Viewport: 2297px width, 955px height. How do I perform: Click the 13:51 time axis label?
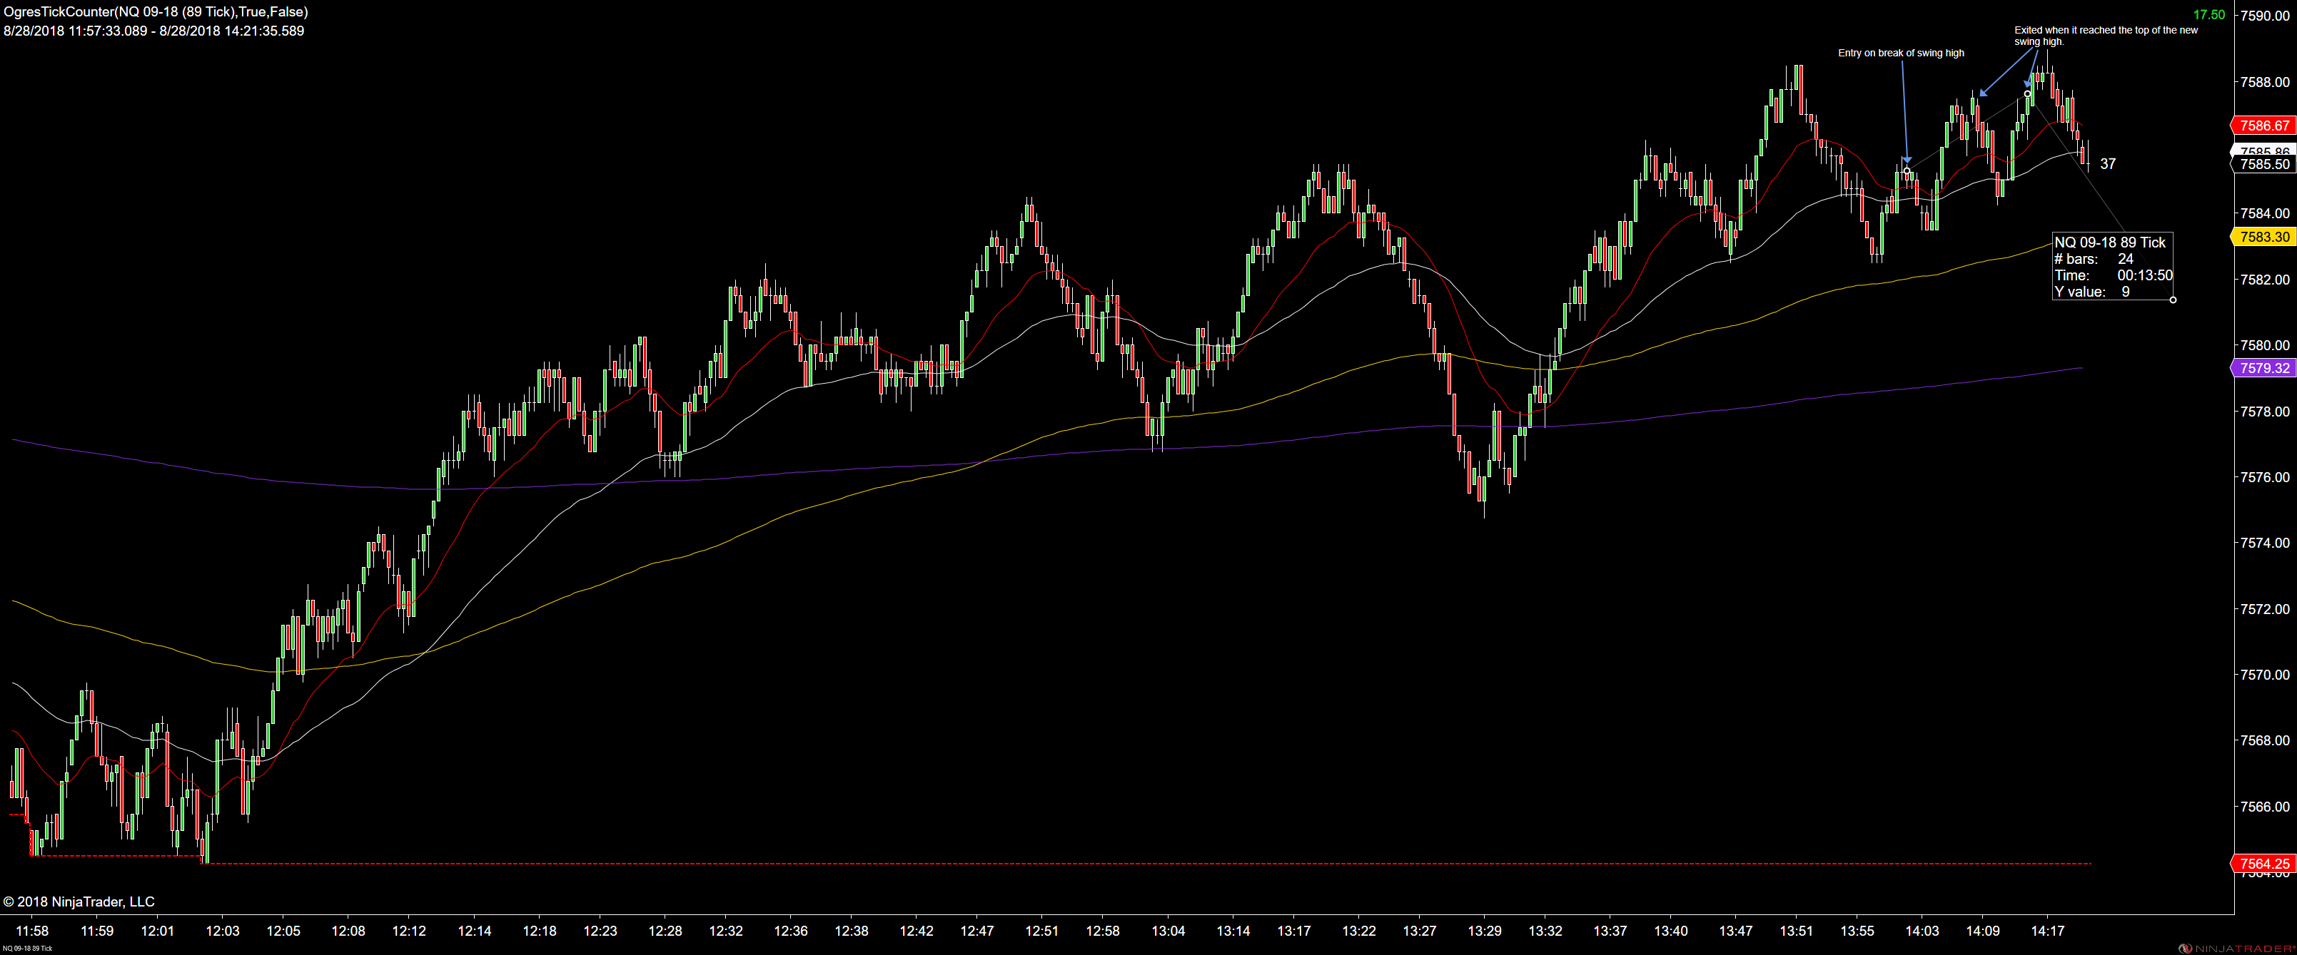[x=1797, y=931]
